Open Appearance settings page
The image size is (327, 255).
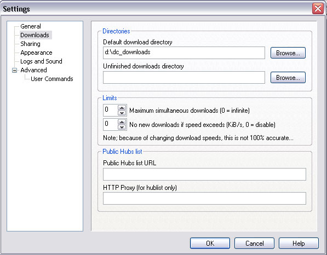click(x=36, y=53)
